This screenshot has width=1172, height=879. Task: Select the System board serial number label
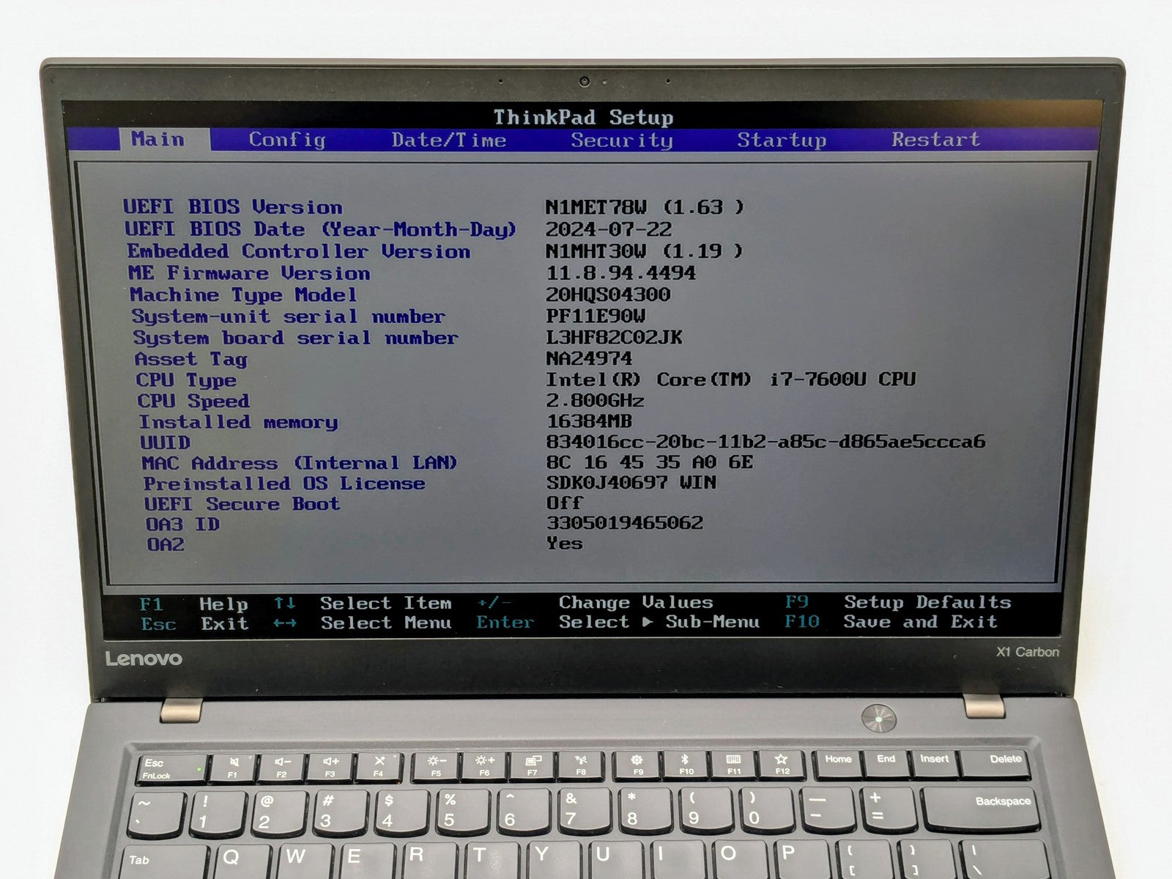click(296, 338)
